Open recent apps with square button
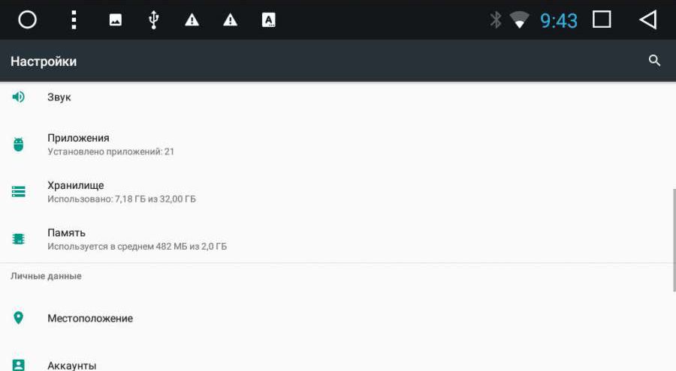Screen dimensions: 676x371 [x=602, y=19]
